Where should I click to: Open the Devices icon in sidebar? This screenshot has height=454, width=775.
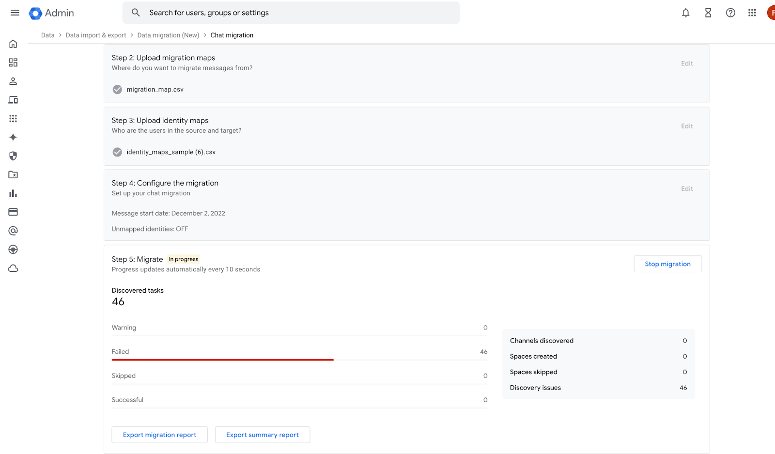[13, 100]
